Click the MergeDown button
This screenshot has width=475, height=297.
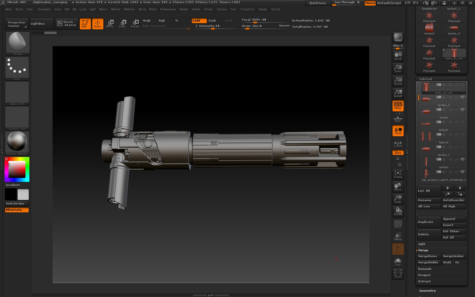pyautogui.click(x=429, y=256)
